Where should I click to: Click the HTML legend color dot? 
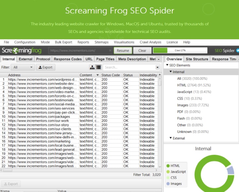[168, 166]
